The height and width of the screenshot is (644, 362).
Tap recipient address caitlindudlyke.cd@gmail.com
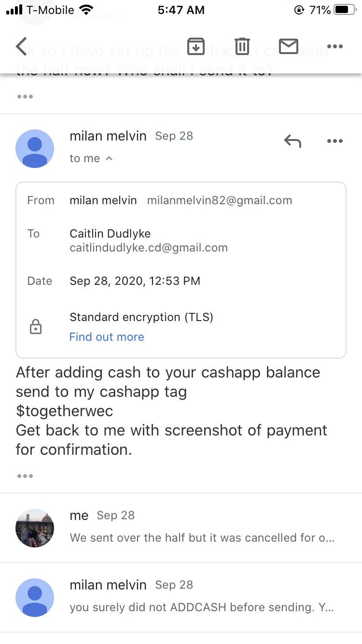149,248
